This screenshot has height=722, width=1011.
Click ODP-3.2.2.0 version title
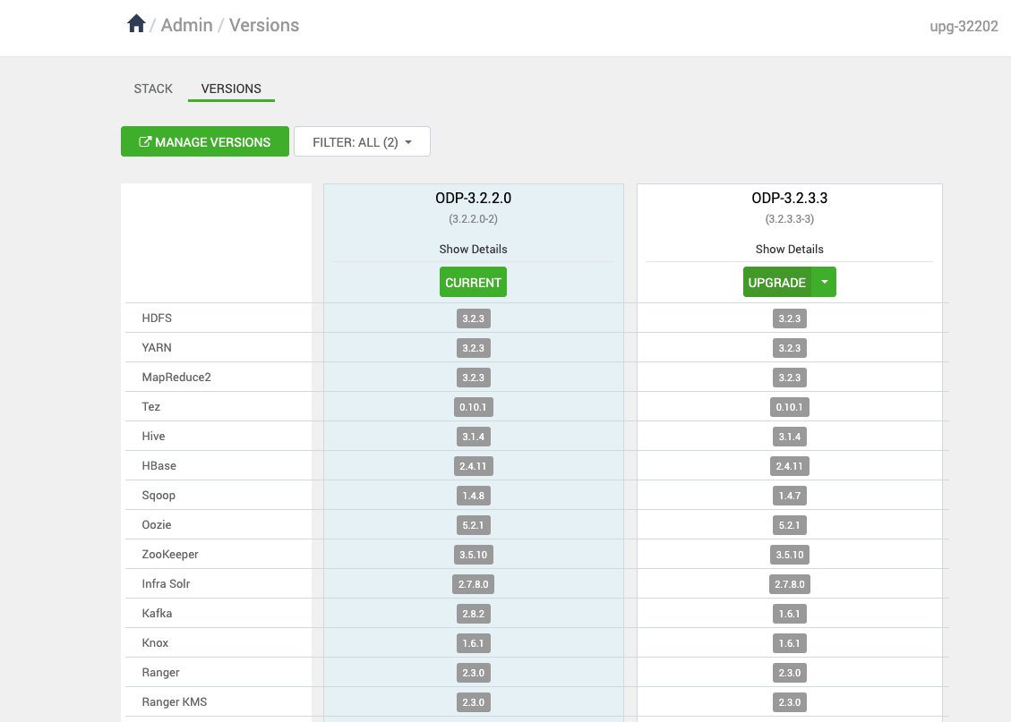click(x=473, y=199)
